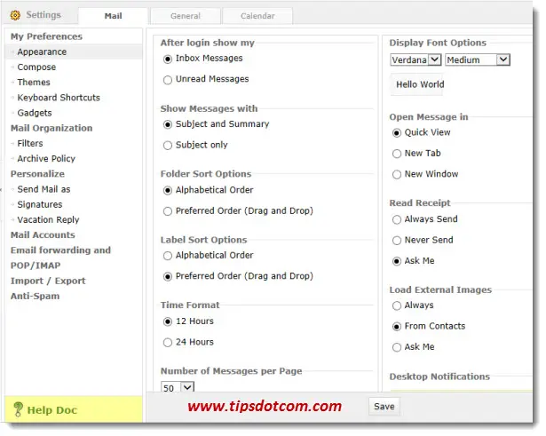The height and width of the screenshot is (436, 546).
Task: Select Unread Messages radio button
Action: [x=168, y=80]
